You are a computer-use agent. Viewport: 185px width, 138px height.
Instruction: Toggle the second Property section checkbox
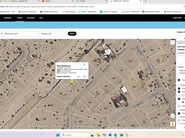click(x=179, y=92)
